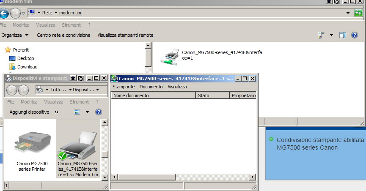366x191 pixels.
Task: Go back in the modem tim window
Action: 4,13
